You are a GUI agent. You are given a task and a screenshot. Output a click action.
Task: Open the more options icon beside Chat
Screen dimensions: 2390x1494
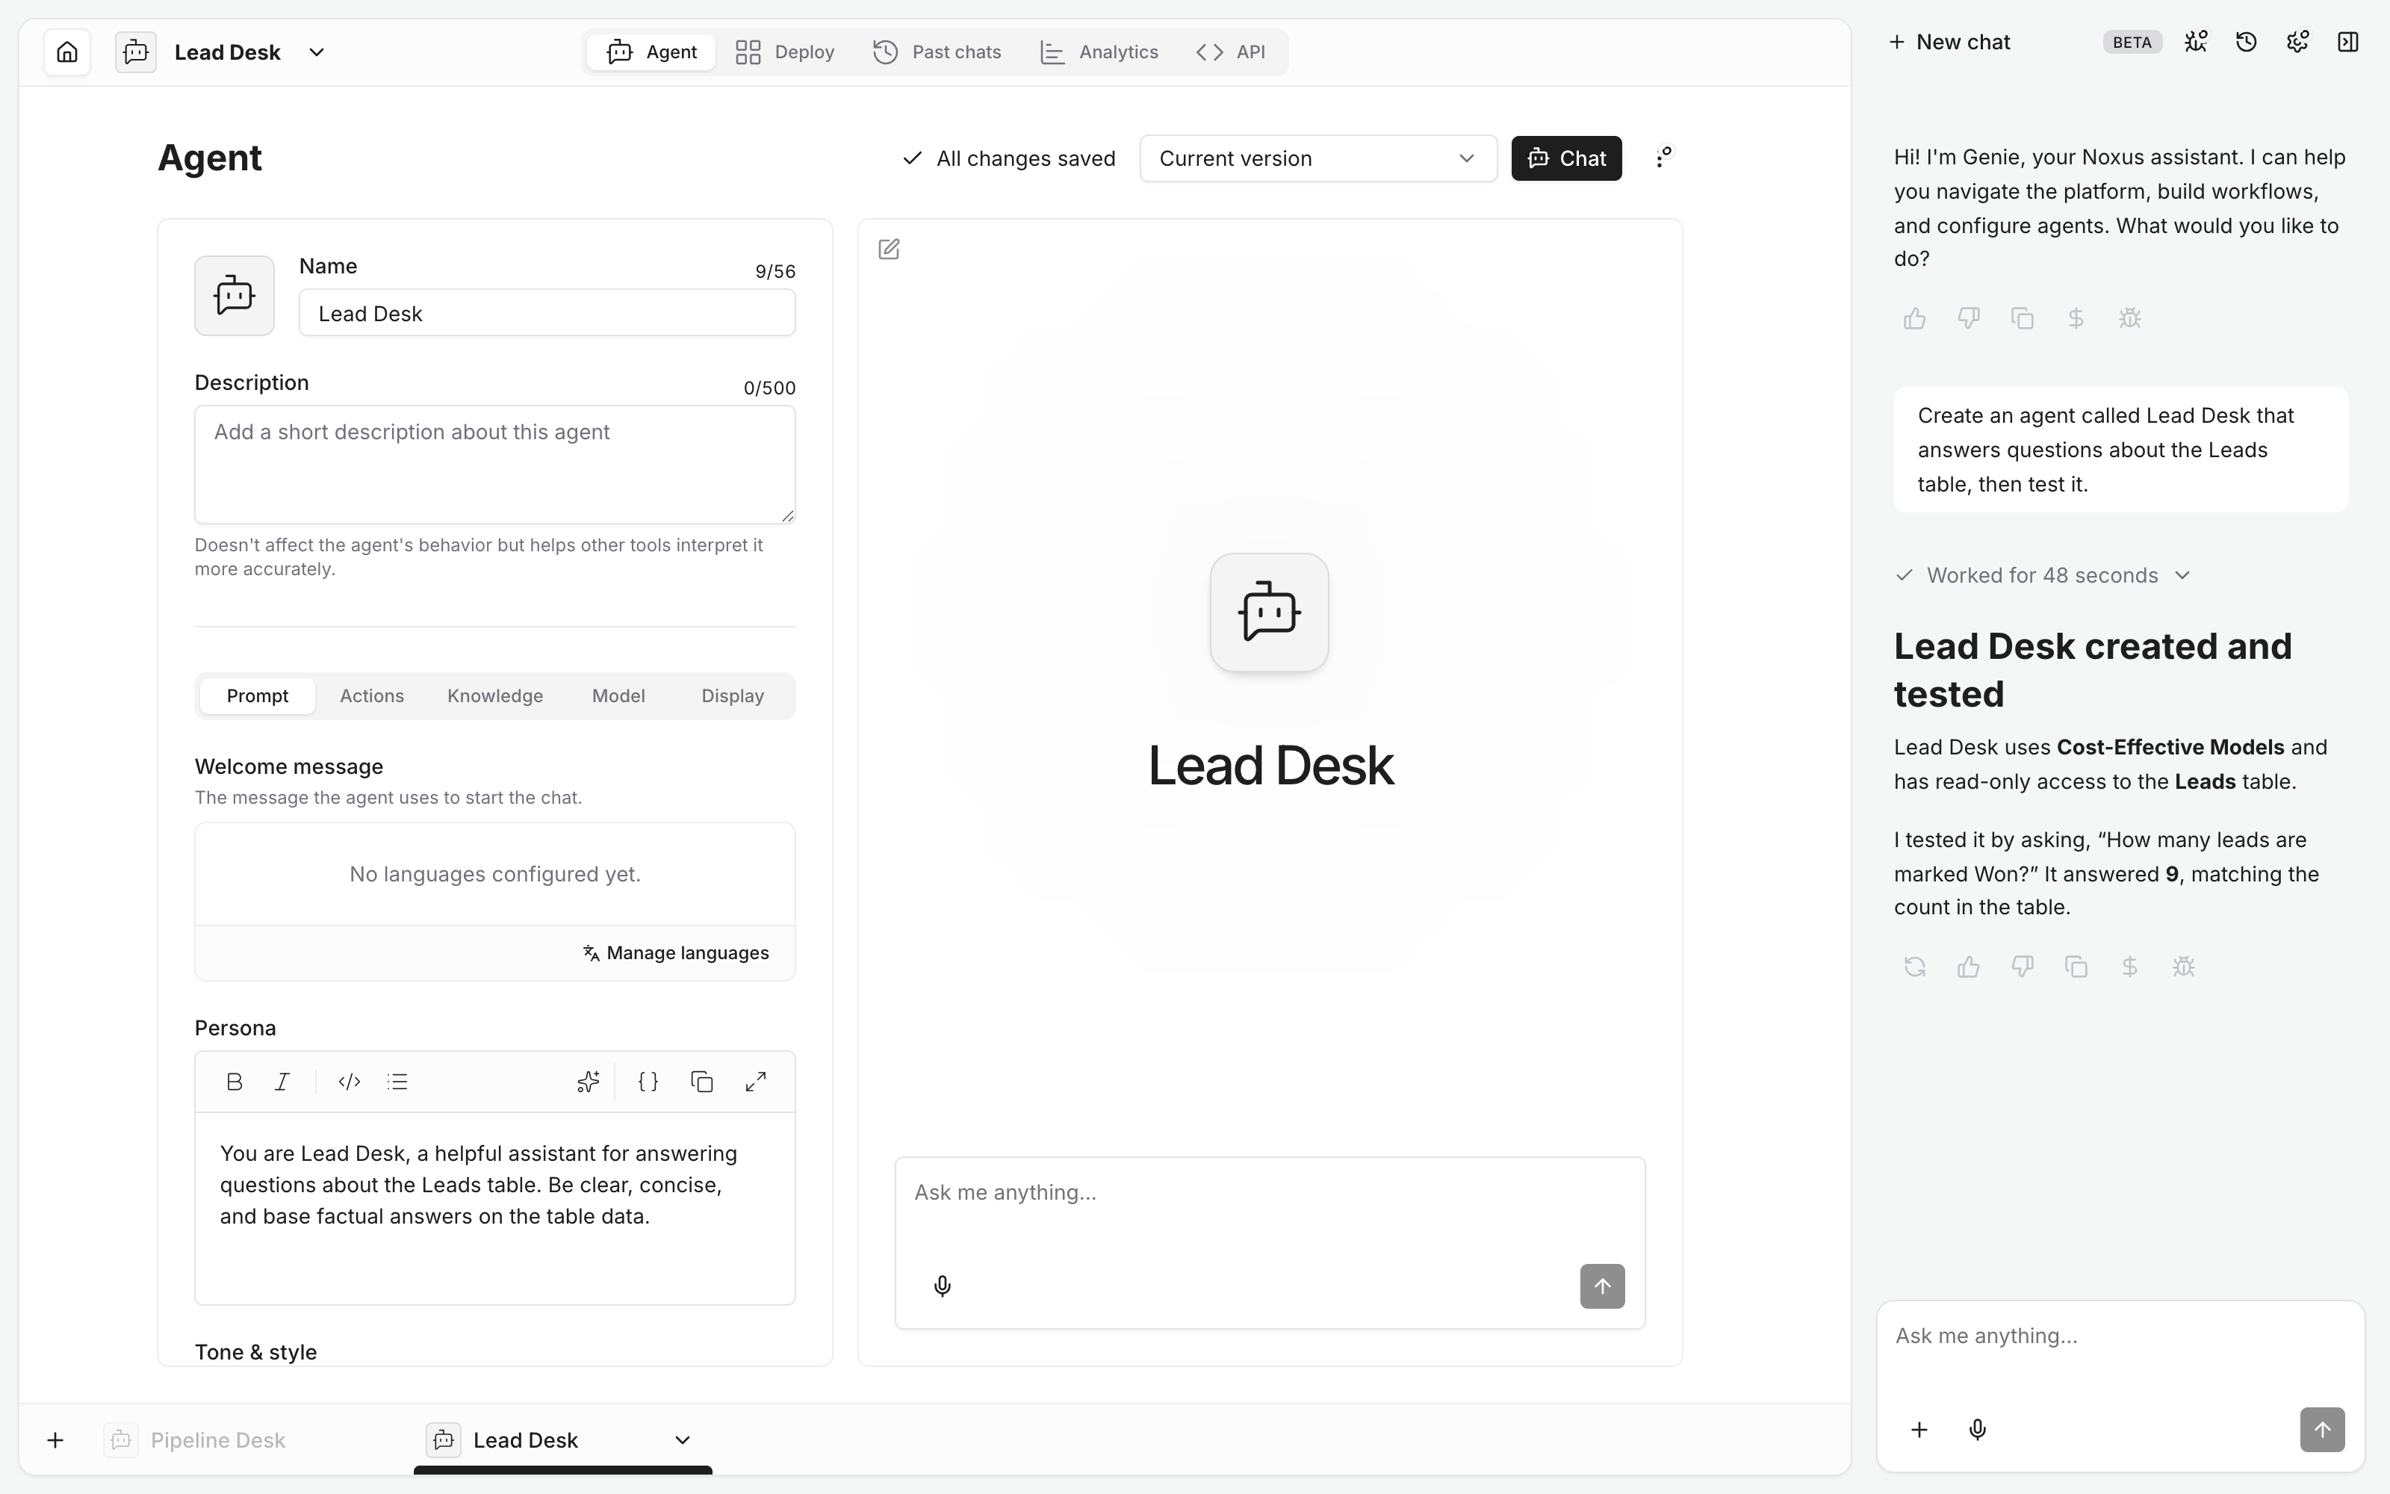pos(1663,158)
